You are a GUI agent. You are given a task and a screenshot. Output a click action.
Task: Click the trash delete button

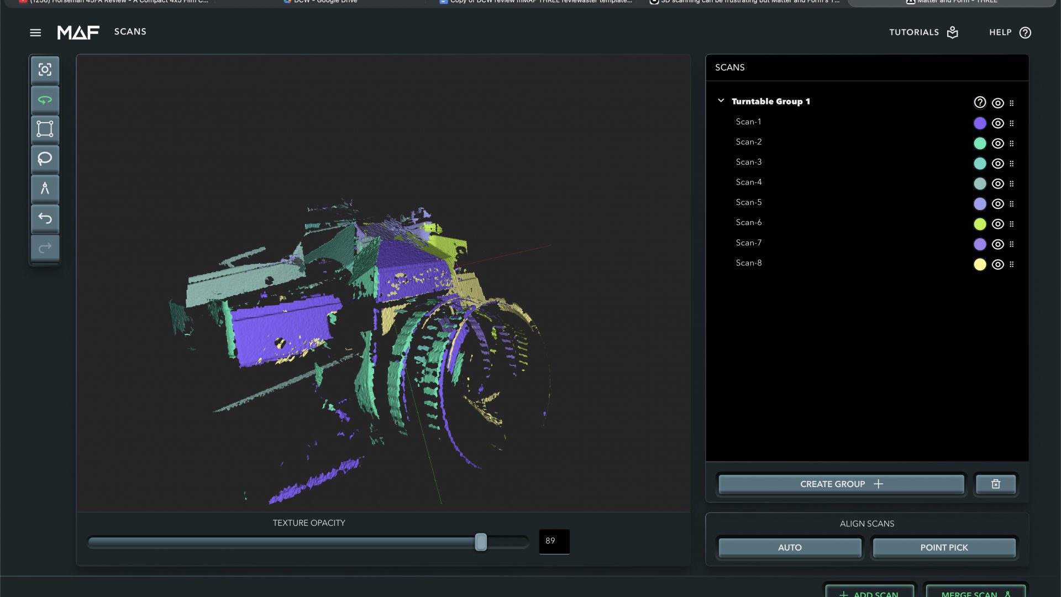click(x=995, y=484)
